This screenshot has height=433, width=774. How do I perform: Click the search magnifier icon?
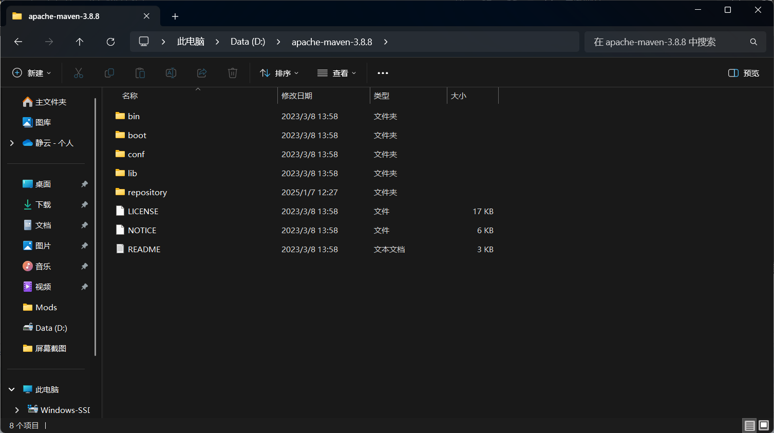pyautogui.click(x=753, y=42)
